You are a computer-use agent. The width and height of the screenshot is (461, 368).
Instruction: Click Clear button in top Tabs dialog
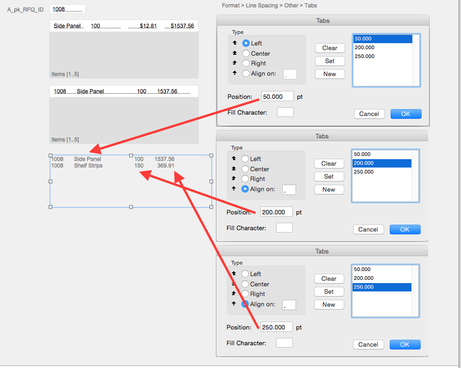[x=330, y=48]
